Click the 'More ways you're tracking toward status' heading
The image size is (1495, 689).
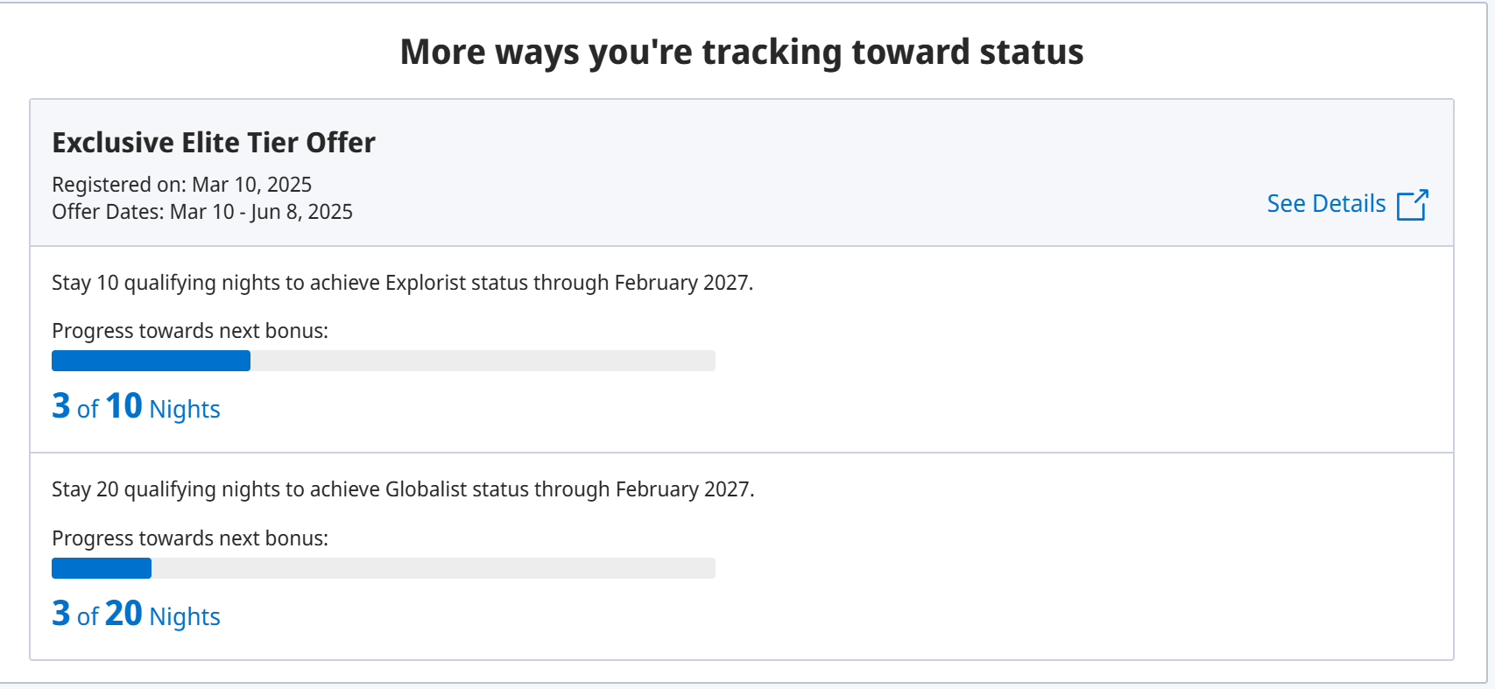tap(742, 52)
